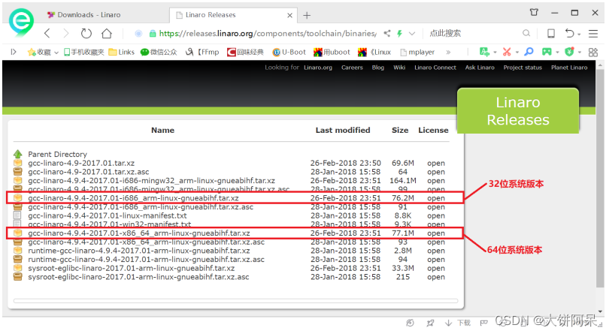This screenshot has height=334, width=609.
Task: Click the browser forward arrow
Action: (x=66, y=33)
